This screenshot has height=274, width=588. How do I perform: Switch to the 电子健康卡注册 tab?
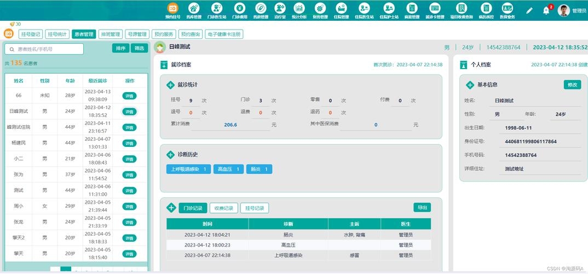coord(224,34)
